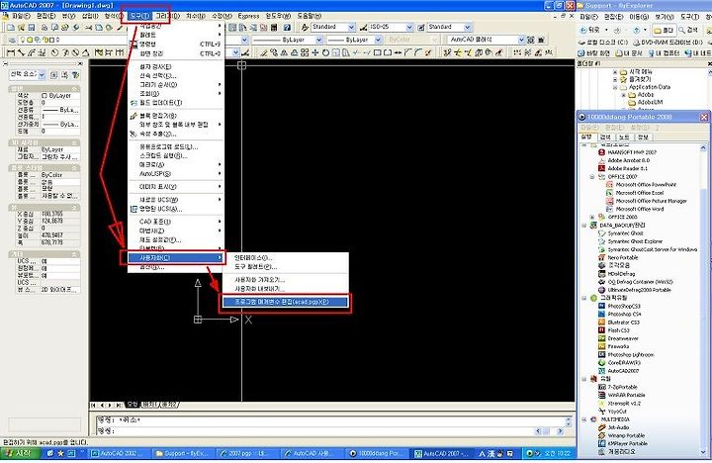Click the 그리기 순서(O) Draw Order menu item
The image size is (712, 463).
[176, 84]
